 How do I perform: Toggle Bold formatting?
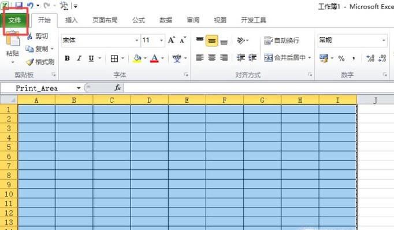pyautogui.click(x=67, y=58)
